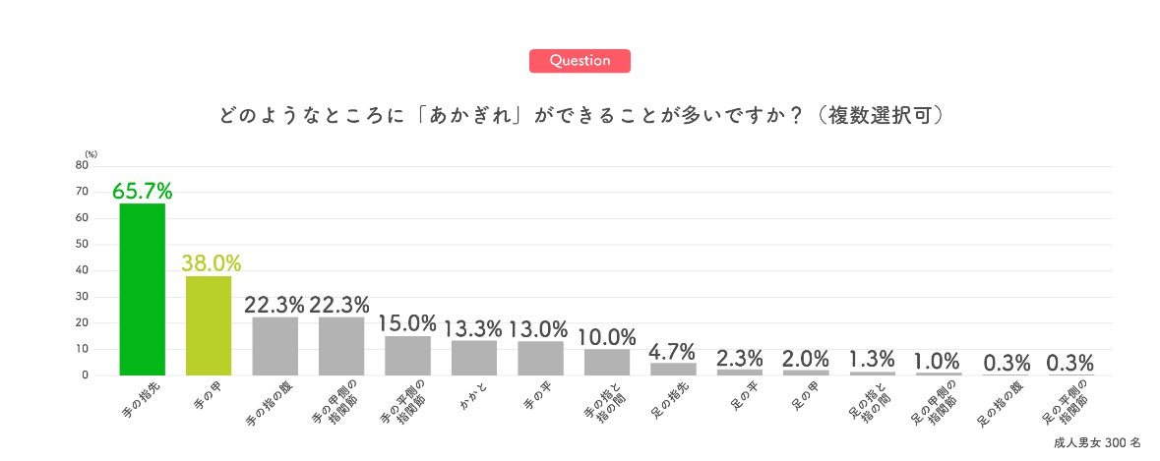This screenshot has width=1160, height=461.
Task: Click the 1.3% value label
Action: tap(872, 360)
